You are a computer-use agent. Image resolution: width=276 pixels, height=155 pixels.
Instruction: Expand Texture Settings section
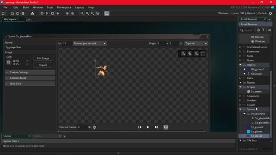[x=30, y=72]
